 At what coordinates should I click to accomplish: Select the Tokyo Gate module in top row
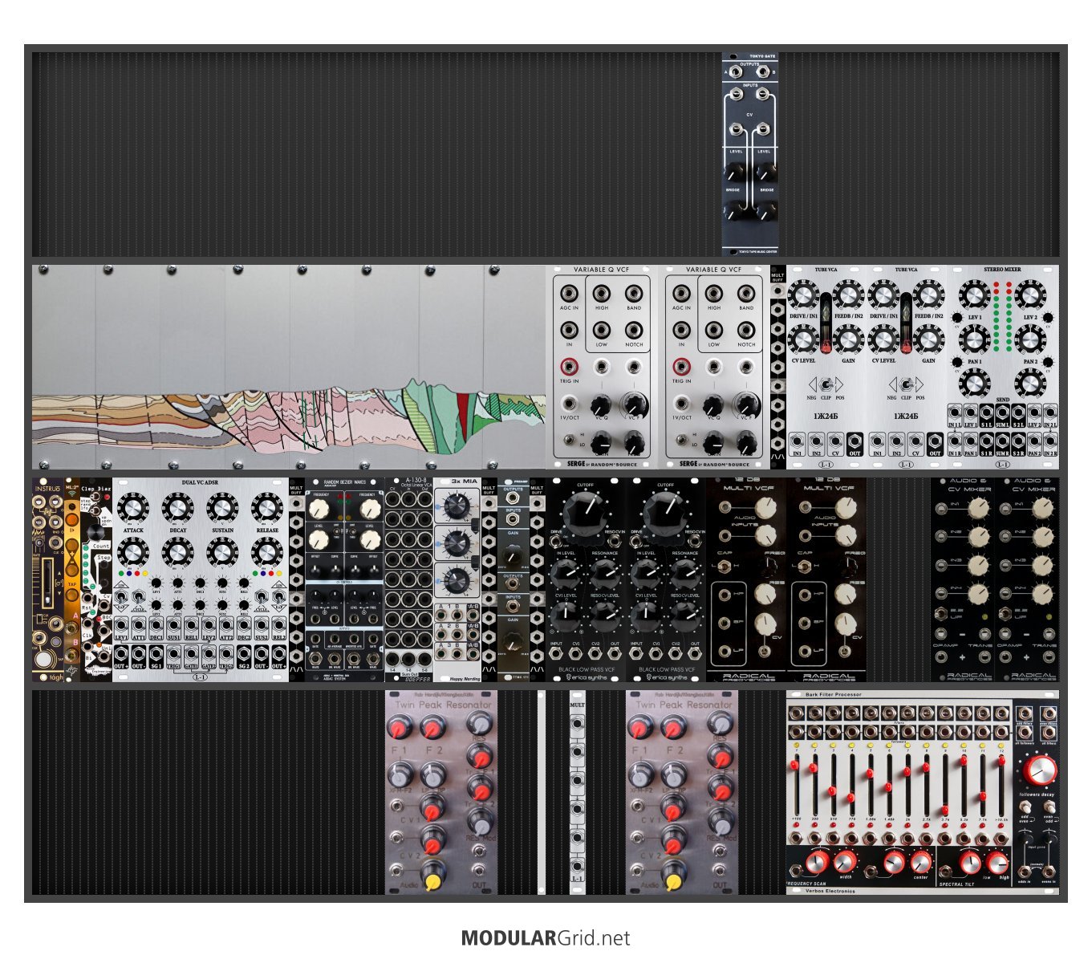coord(750,154)
